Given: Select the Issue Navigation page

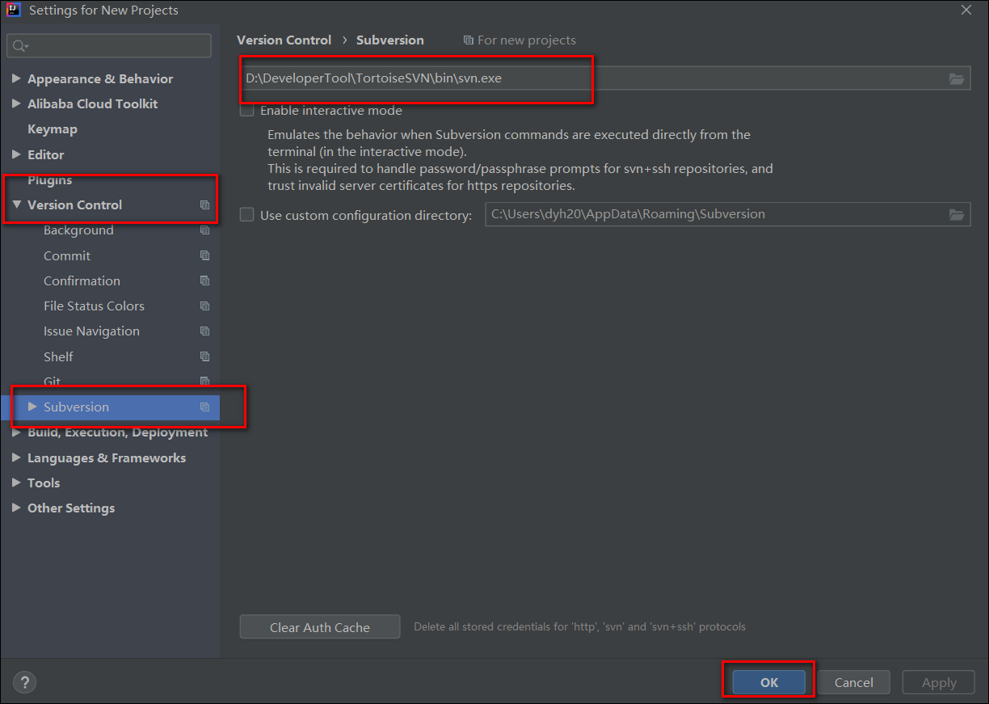Looking at the screenshot, I should click(x=91, y=331).
